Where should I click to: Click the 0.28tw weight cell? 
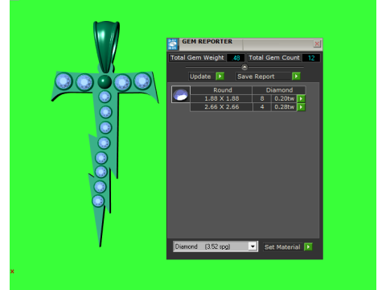284,107
